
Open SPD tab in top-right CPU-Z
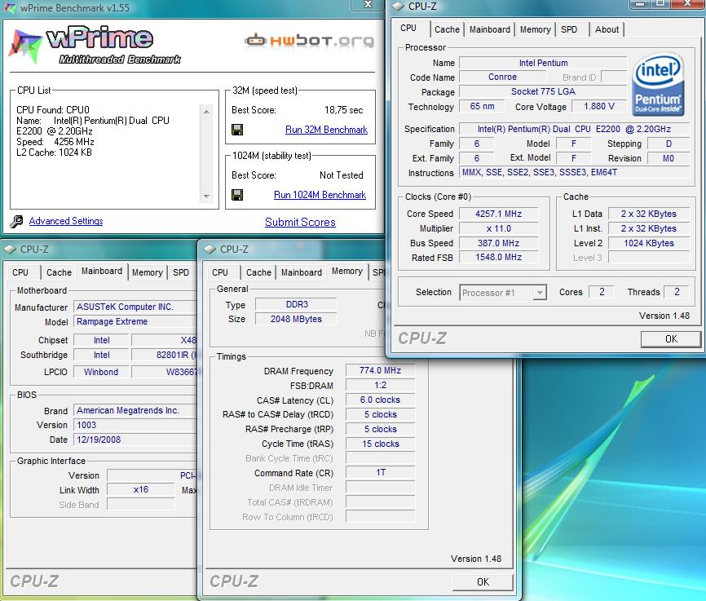(x=569, y=29)
